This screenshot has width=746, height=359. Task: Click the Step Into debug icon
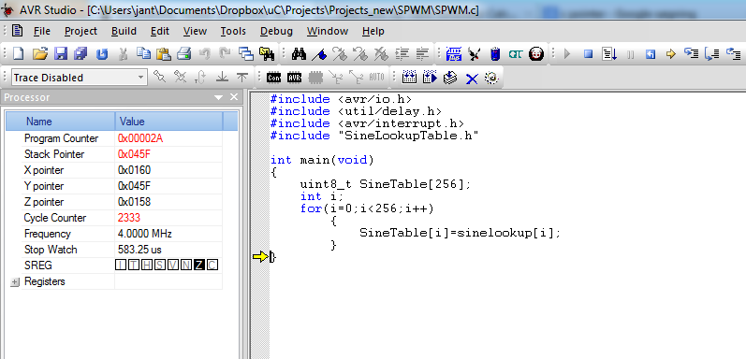pyautogui.click(x=692, y=53)
